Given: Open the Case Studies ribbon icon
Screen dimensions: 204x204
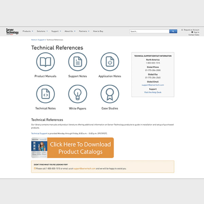Looking at the screenshot, I should (x=110, y=94).
